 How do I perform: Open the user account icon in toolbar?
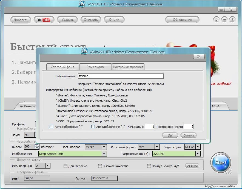click(216, 20)
